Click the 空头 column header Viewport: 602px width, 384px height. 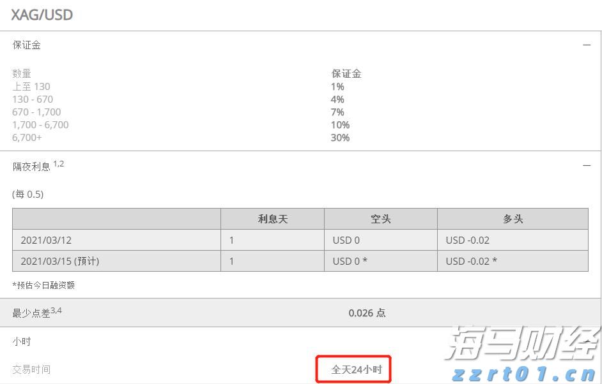380,218
